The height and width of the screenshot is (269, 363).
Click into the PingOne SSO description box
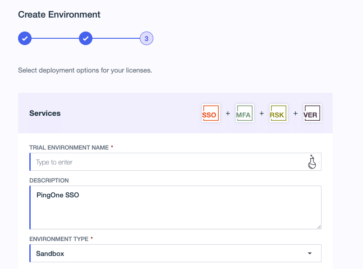pos(175,207)
